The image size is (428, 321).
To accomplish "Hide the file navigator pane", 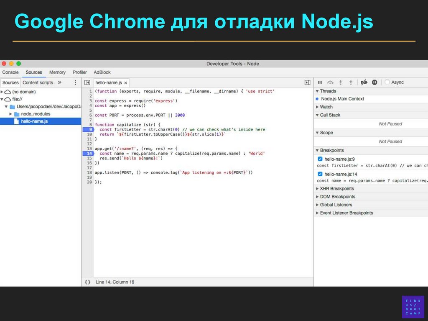I will (x=87, y=82).
